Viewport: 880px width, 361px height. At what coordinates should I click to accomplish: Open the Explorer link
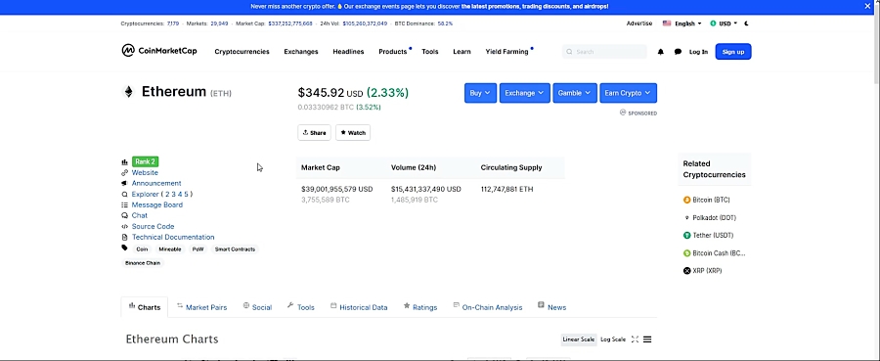(x=146, y=195)
